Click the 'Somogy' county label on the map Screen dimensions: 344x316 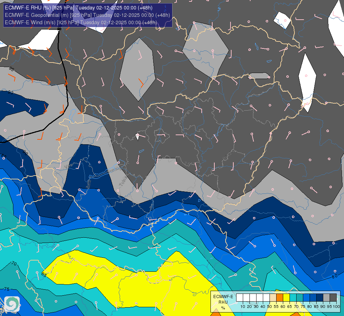coord(114,169)
